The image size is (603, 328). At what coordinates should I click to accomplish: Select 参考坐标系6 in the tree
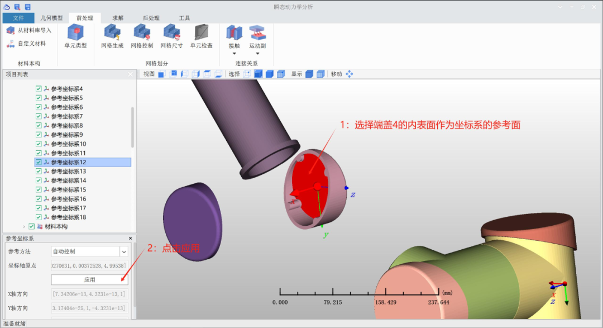(x=67, y=107)
